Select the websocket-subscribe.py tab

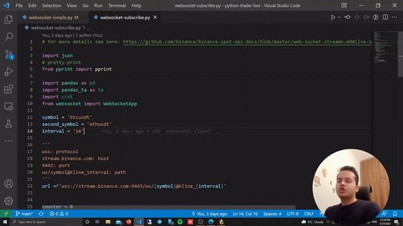pos(125,18)
